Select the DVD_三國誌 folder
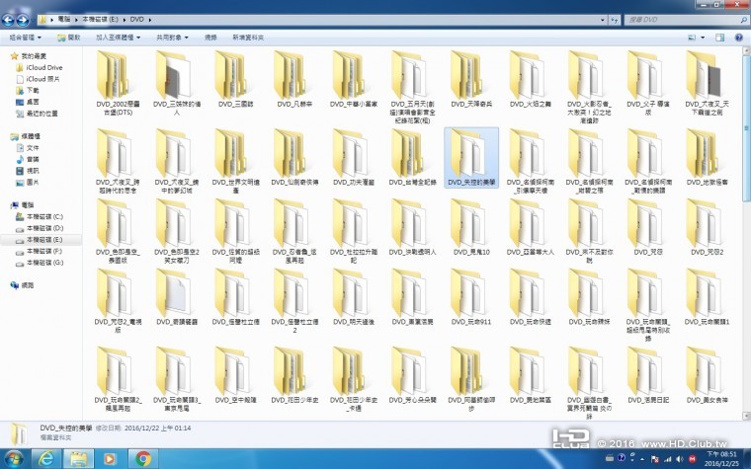 click(235, 80)
